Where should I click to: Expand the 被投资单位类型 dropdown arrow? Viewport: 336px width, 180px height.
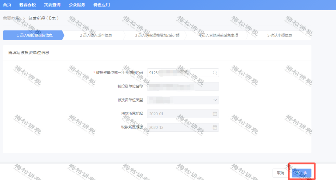tap(215, 100)
